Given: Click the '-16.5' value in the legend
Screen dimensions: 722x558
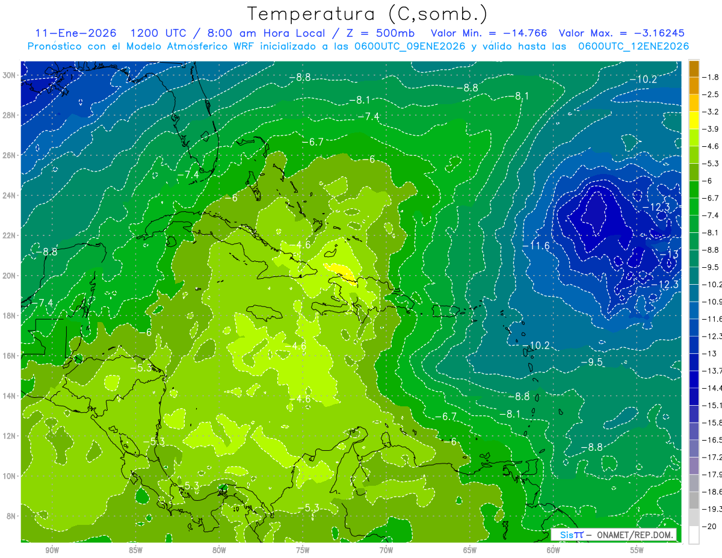Looking at the screenshot, I should tap(713, 440).
